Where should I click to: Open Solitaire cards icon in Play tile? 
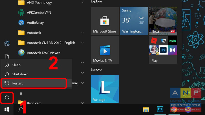(x=163, y=41)
